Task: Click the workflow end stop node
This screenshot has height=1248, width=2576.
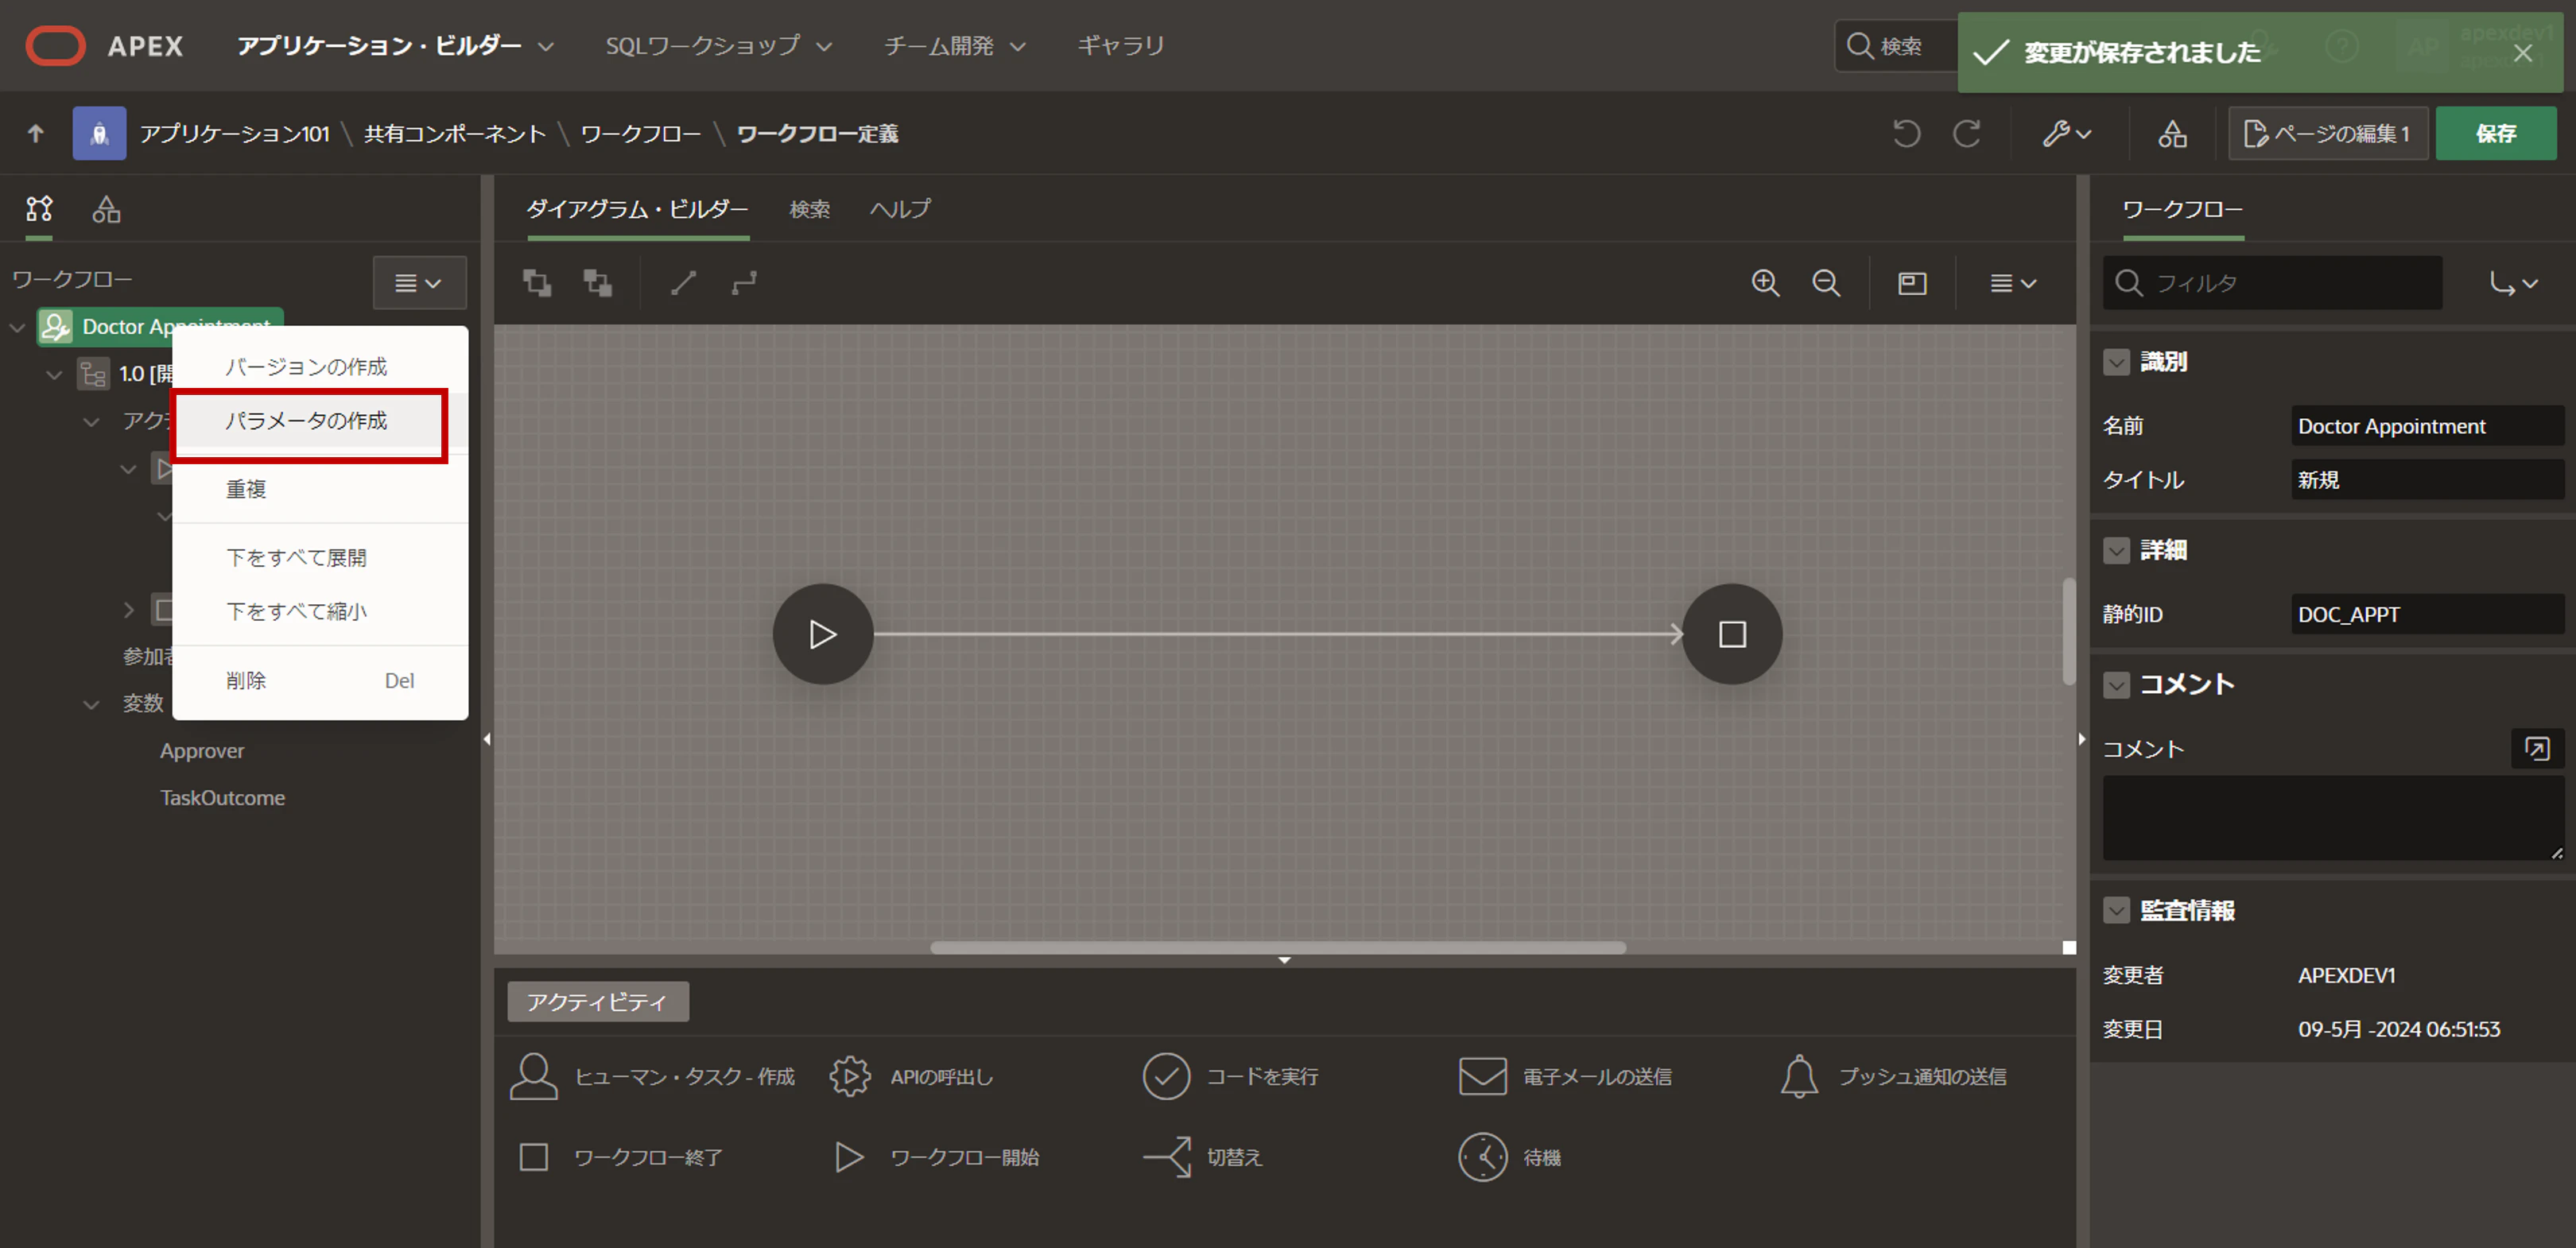Action: pos(1732,634)
